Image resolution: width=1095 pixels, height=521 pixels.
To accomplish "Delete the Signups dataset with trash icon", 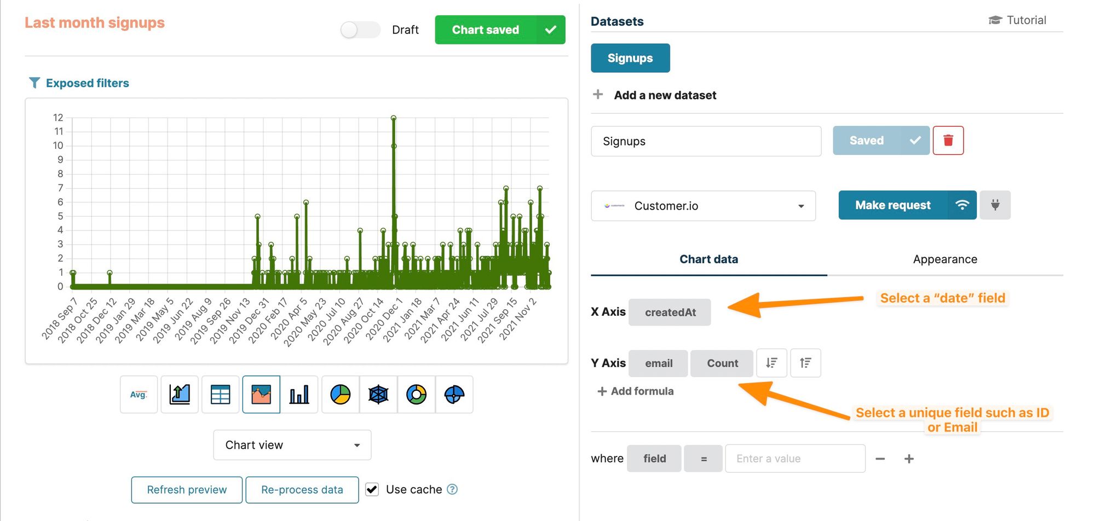I will tap(948, 141).
